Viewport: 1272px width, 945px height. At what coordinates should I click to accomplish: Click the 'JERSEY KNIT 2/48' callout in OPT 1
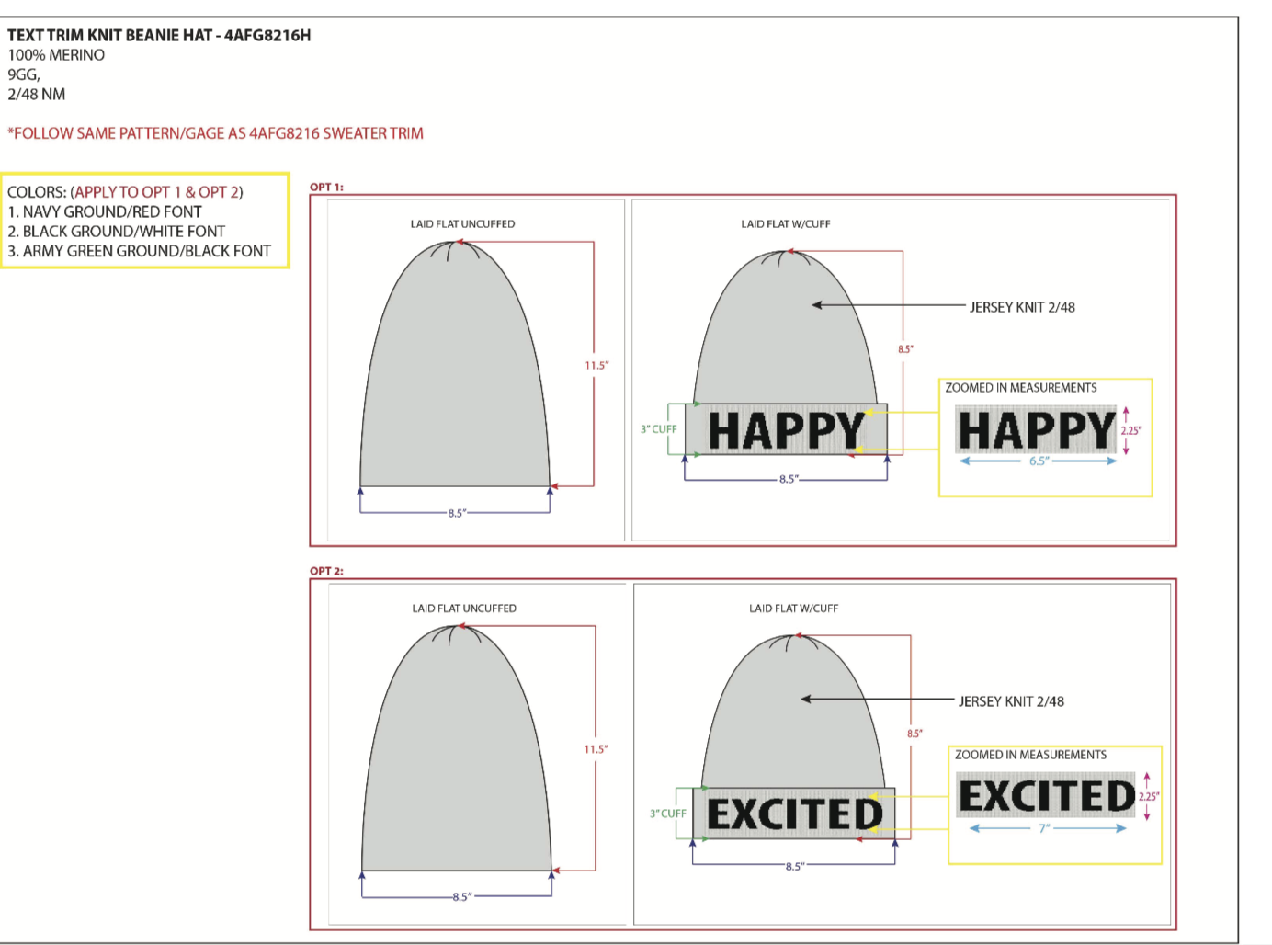[x=1022, y=307]
